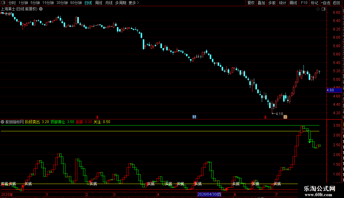The image size is (344, 198).
Task: Click the 4.68 current price tag
Action: tap(334, 90)
